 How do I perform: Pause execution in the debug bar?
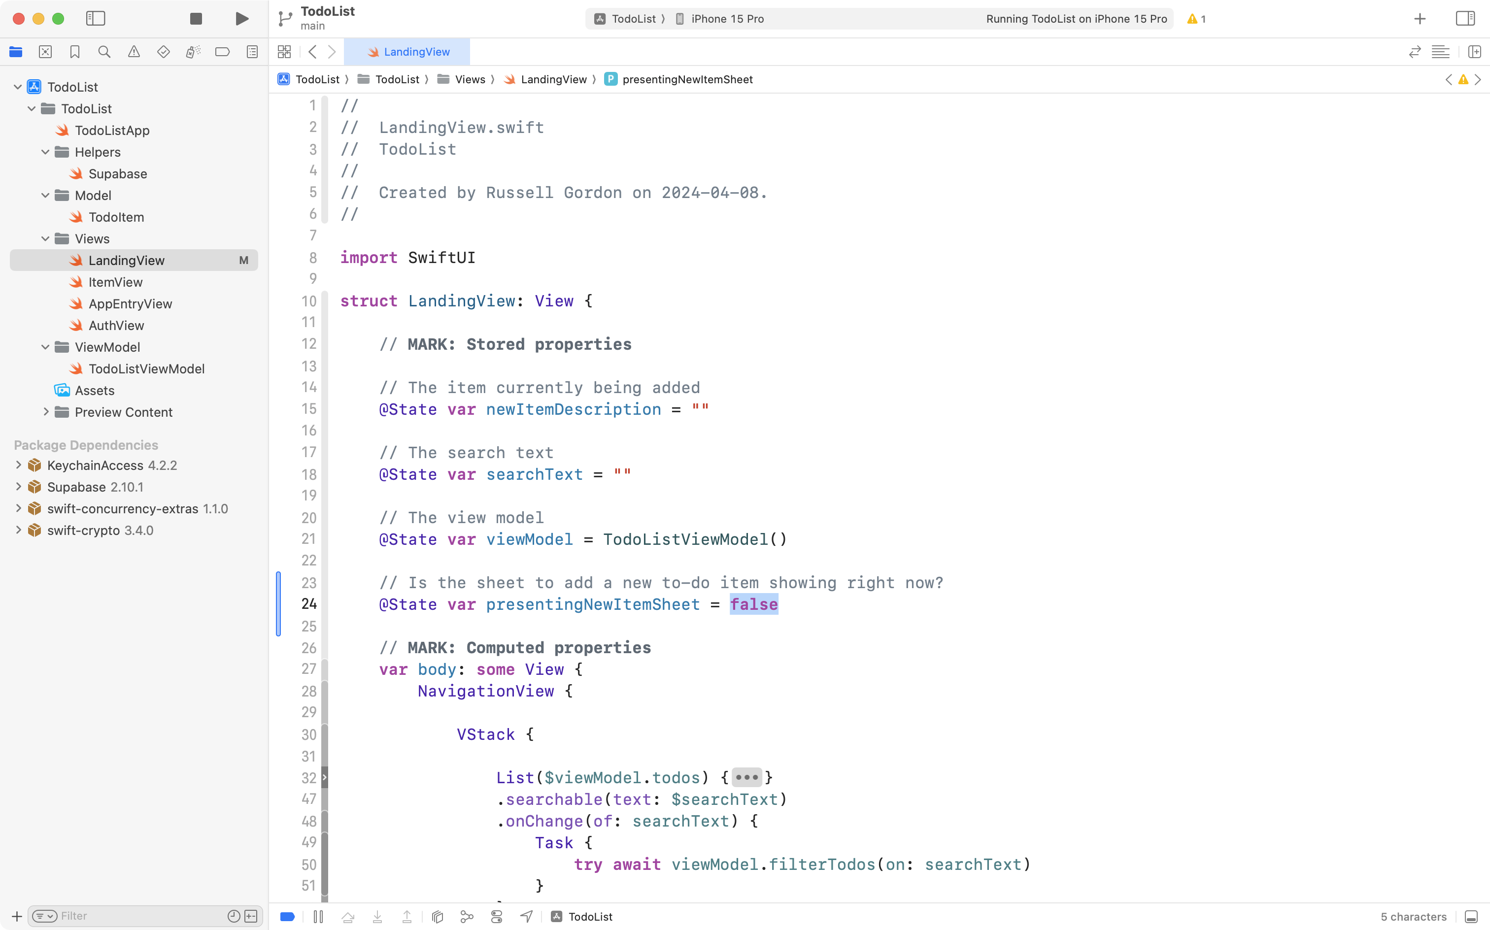click(319, 916)
